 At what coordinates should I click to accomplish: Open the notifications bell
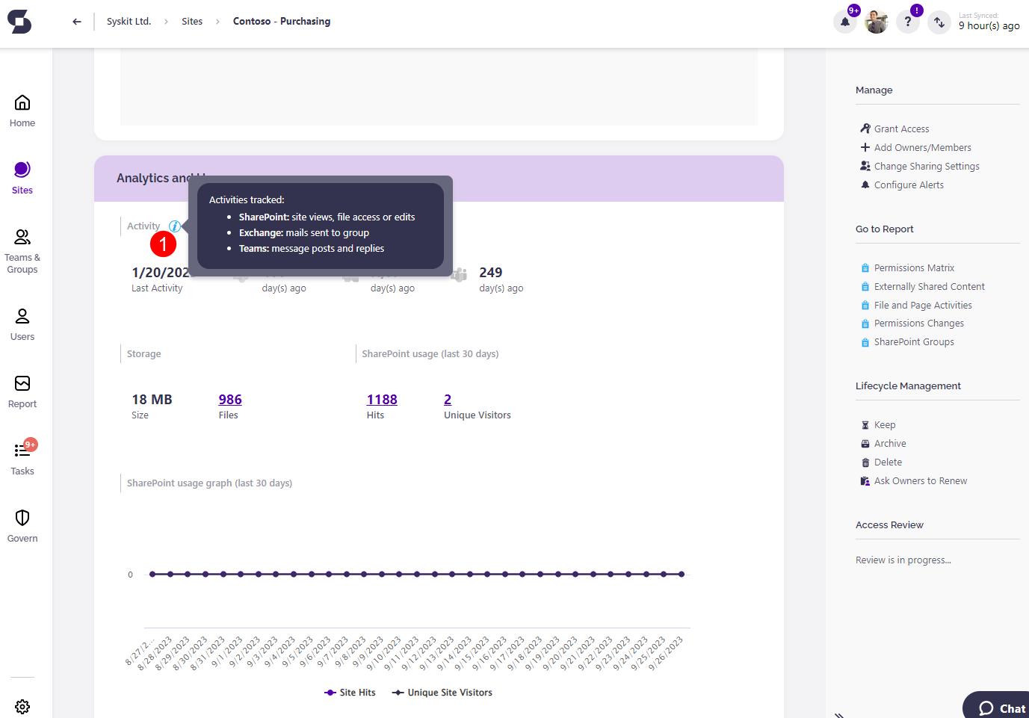tap(844, 22)
